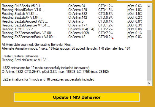
Task: Click the 'Reading SexLab V1.64' log entry
Action: [20, 14]
